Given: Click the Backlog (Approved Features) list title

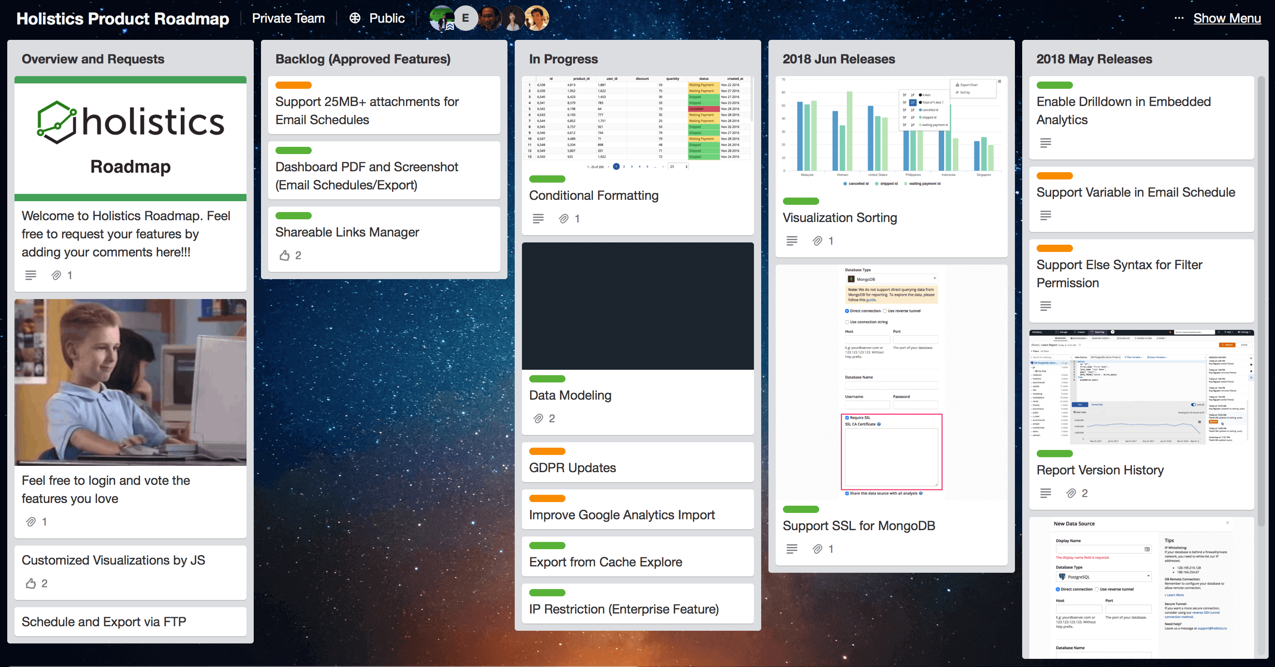Looking at the screenshot, I should [x=363, y=59].
